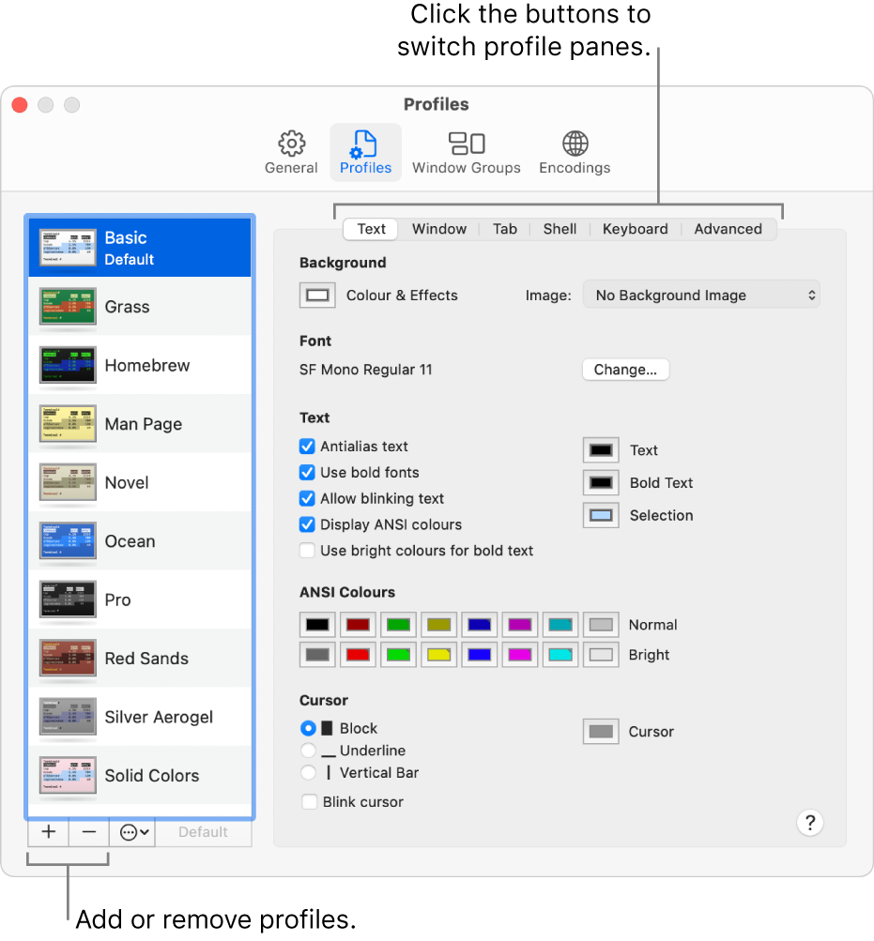Open Colour & Effects swatch
This screenshot has width=874, height=941.
point(316,295)
